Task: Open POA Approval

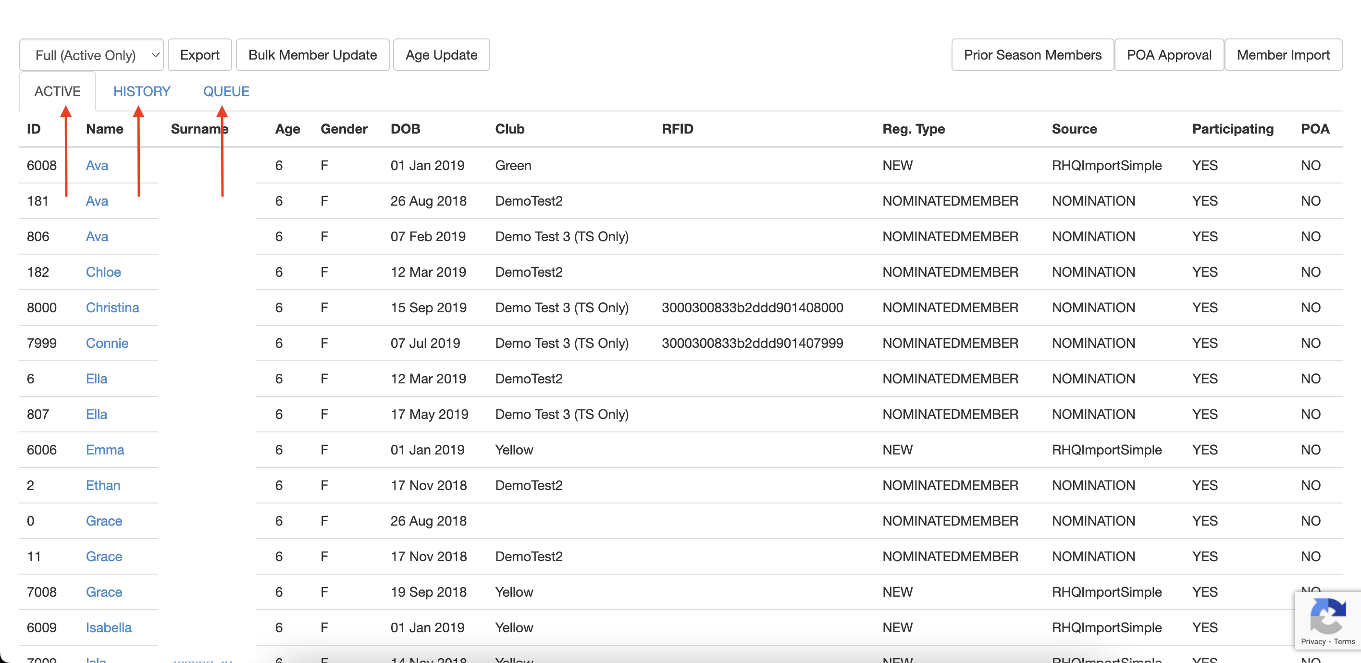Action: click(1169, 55)
